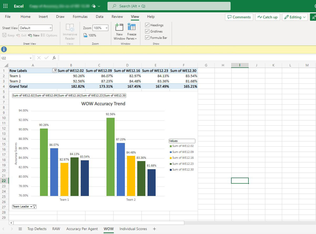316x234 pixels.
Task: Open the Zoom percentage dropdown
Action: click(x=100, y=28)
